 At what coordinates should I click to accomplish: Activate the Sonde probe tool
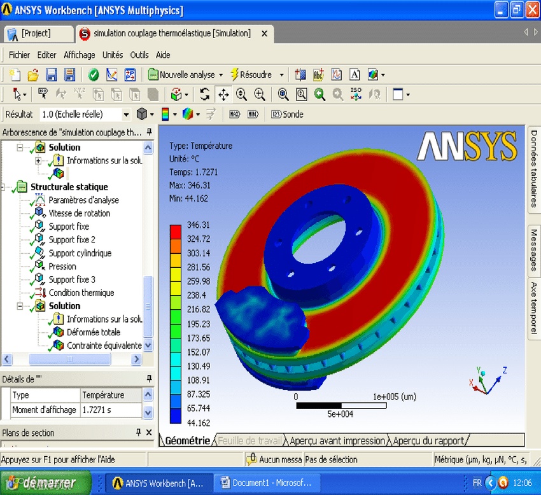[287, 114]
